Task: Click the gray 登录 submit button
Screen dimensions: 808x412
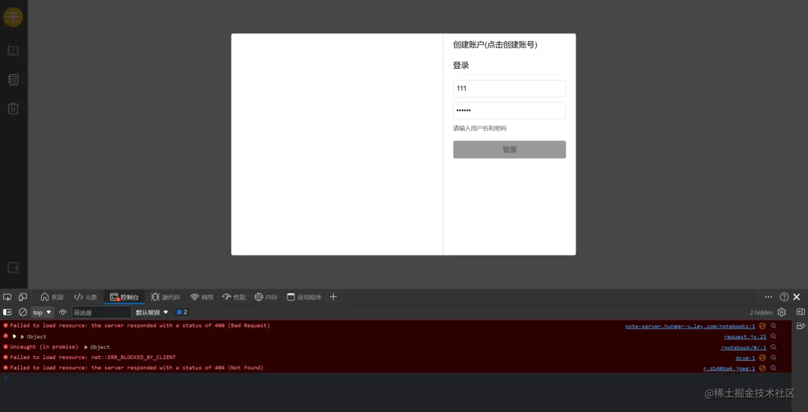Action: pyautogui.click(x=509, y=149)
